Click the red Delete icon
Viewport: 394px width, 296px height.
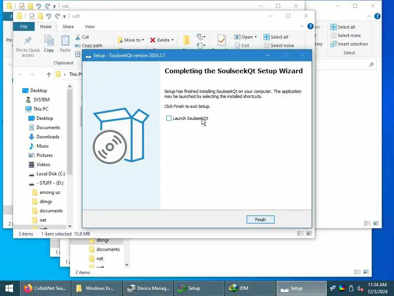point(152,40)
